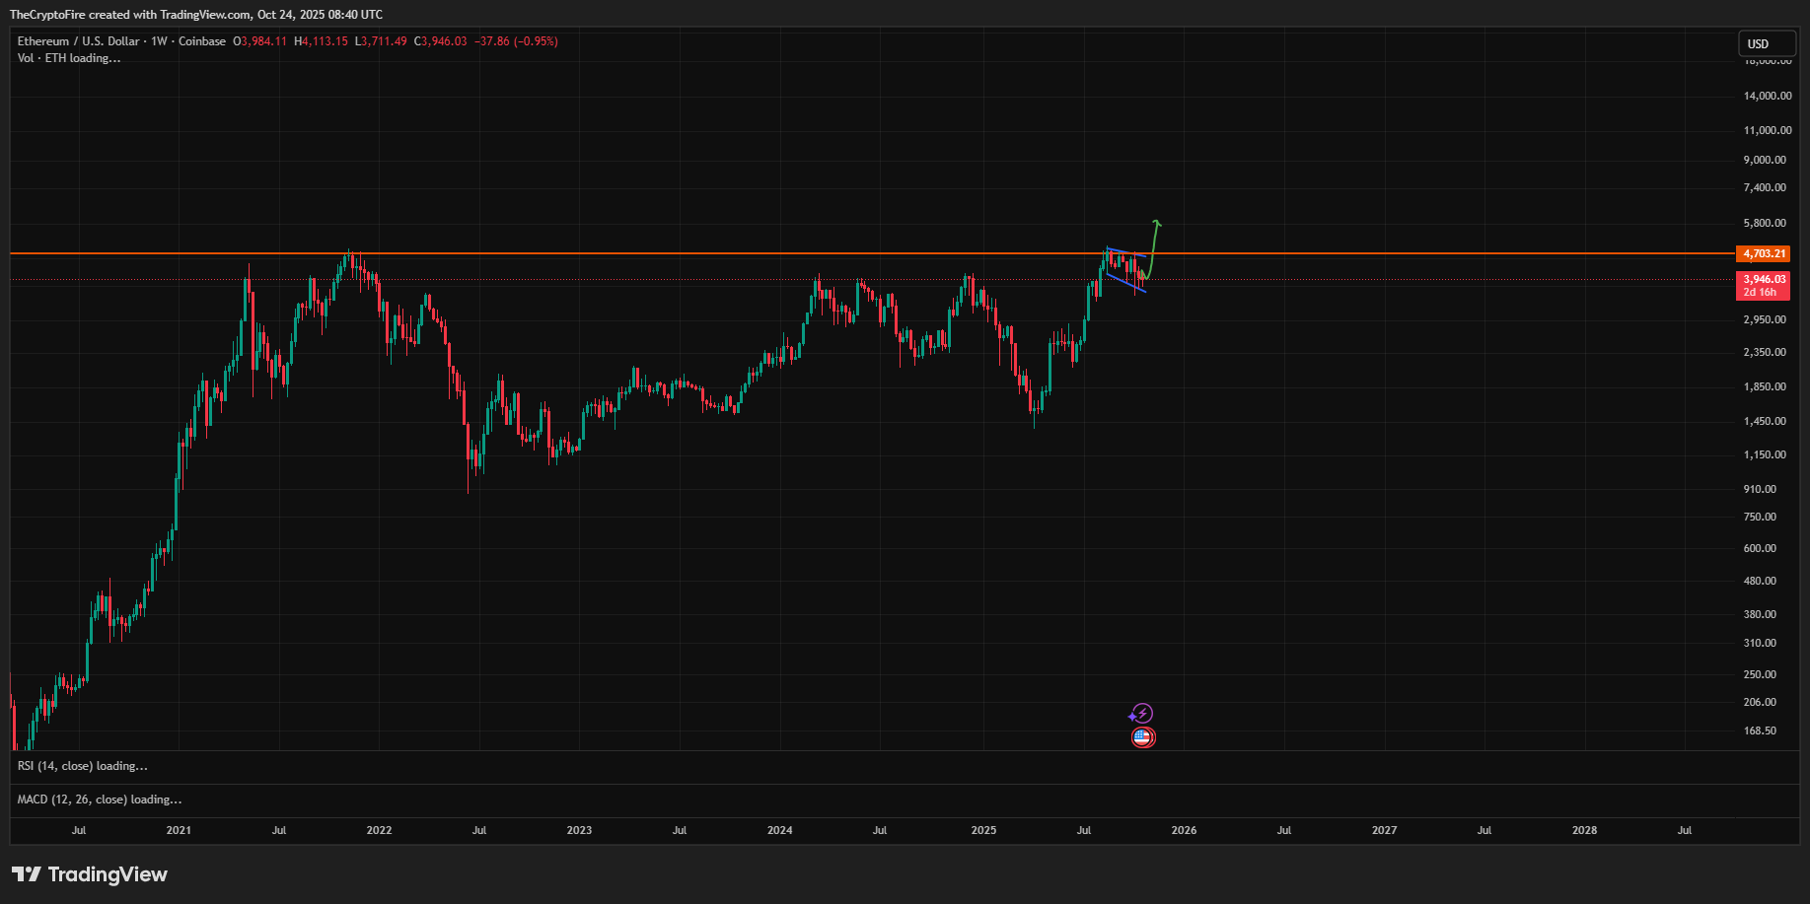Click the 750.00 price scale label
Screen dimensions: 1810x904
(1760, 517)
